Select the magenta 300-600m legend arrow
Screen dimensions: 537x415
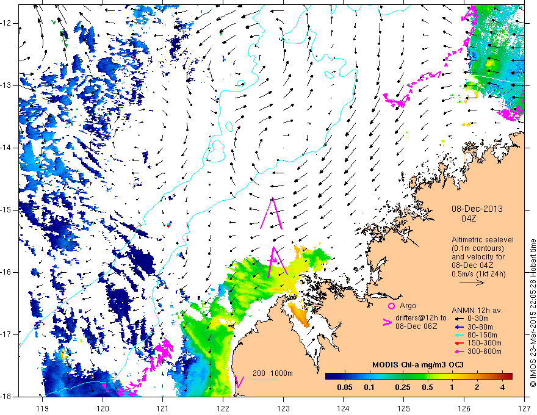(x=459, y=352)
